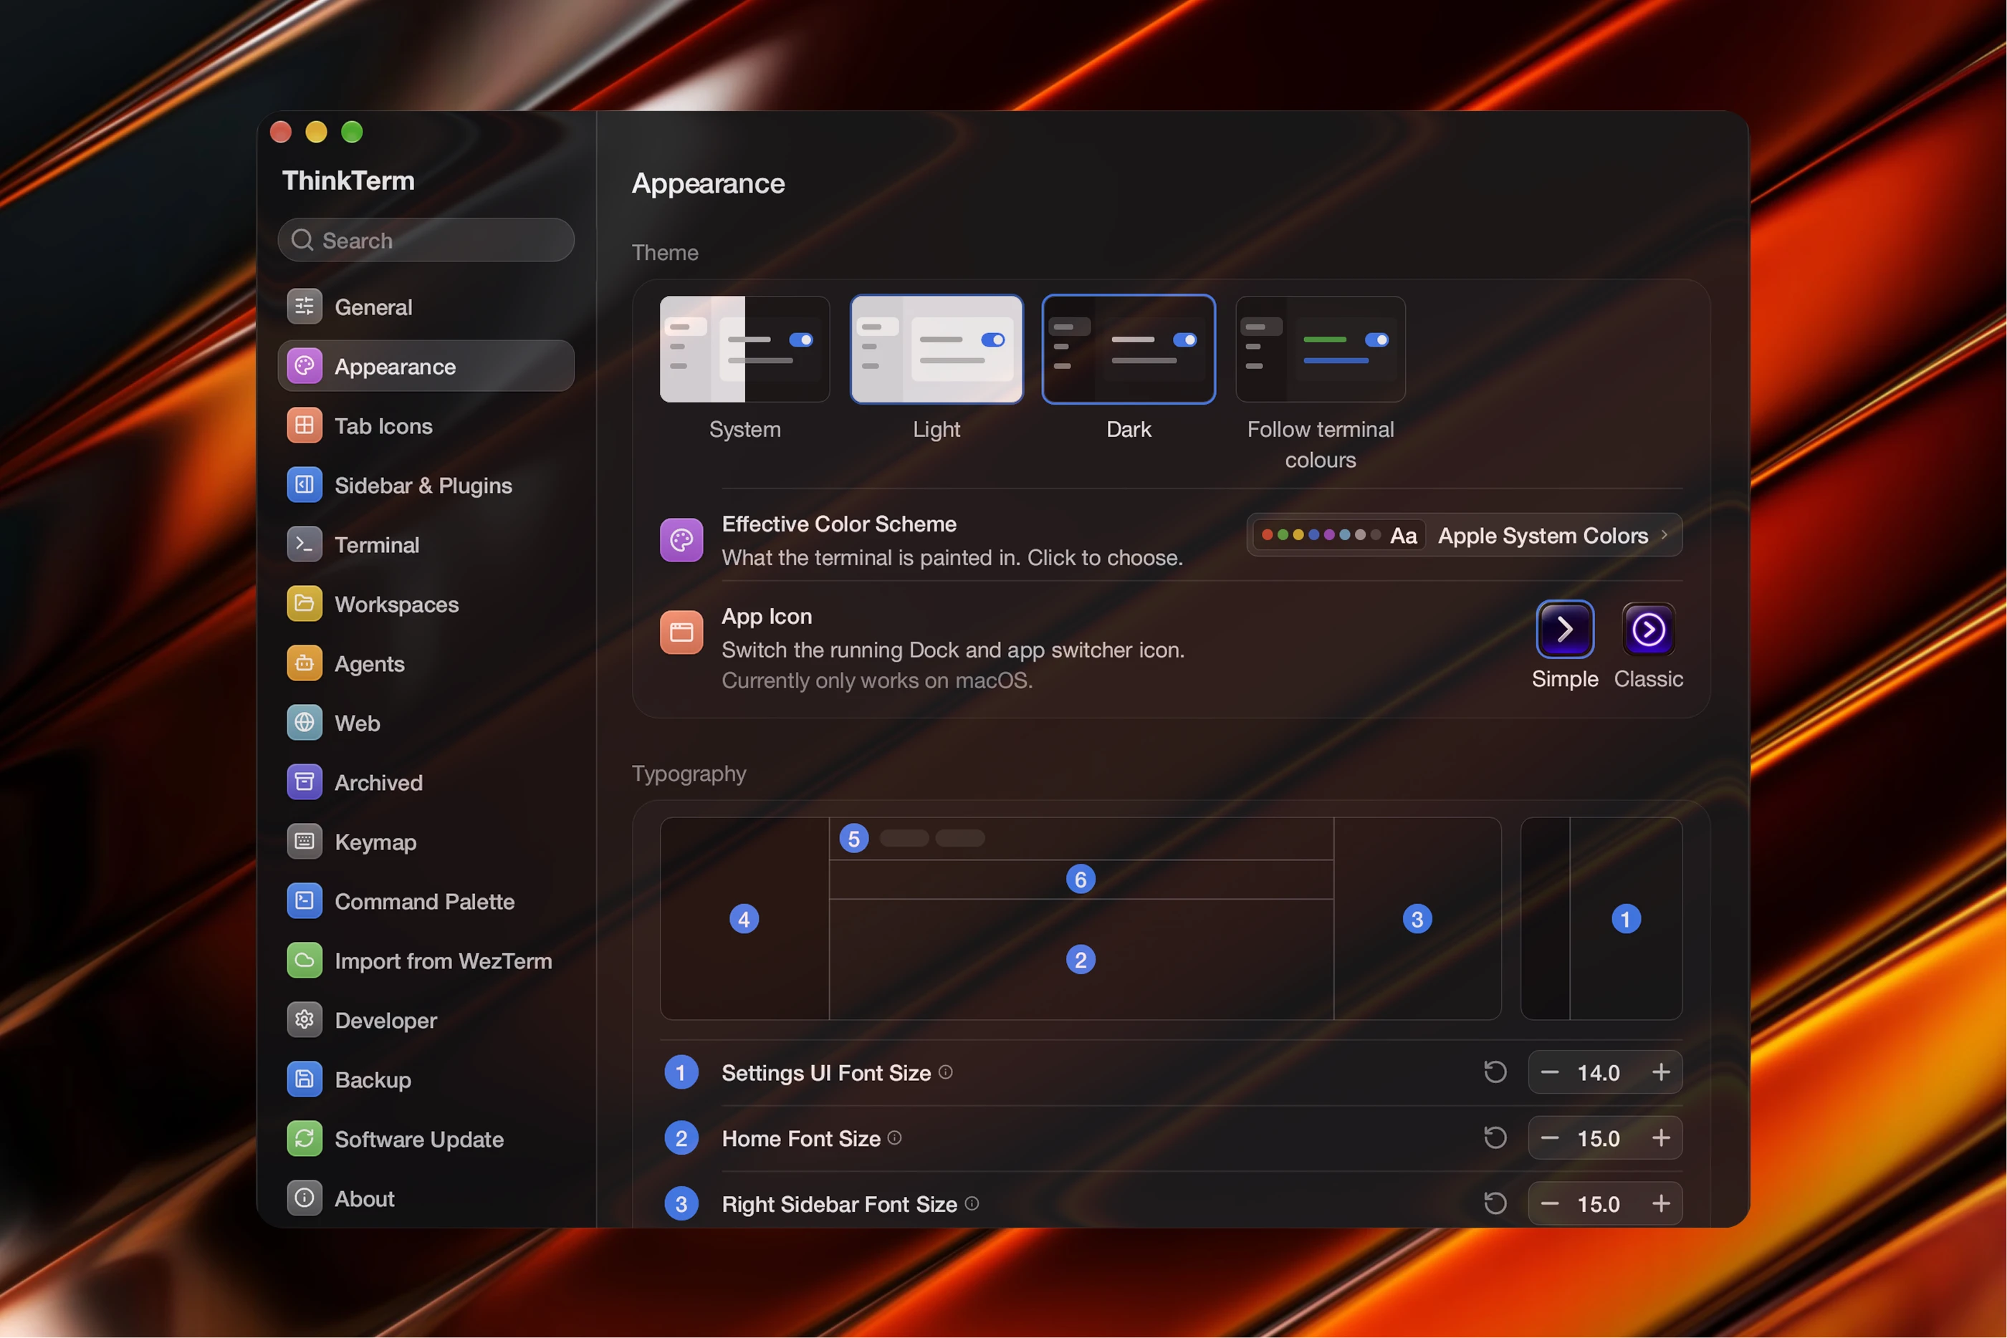Click the Agents robot icon

(x=304, y=664)
